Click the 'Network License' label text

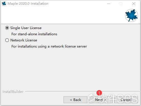click(24, 40)
